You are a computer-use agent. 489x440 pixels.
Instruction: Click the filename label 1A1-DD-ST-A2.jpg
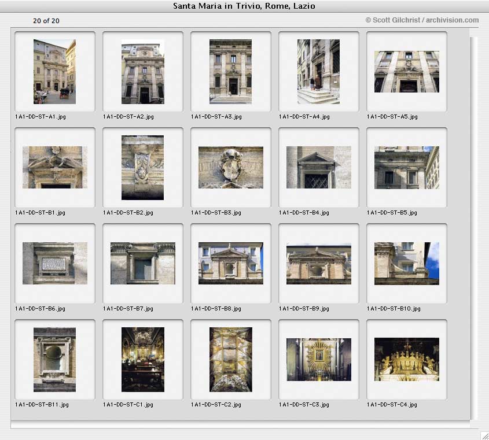click(128, 117)
